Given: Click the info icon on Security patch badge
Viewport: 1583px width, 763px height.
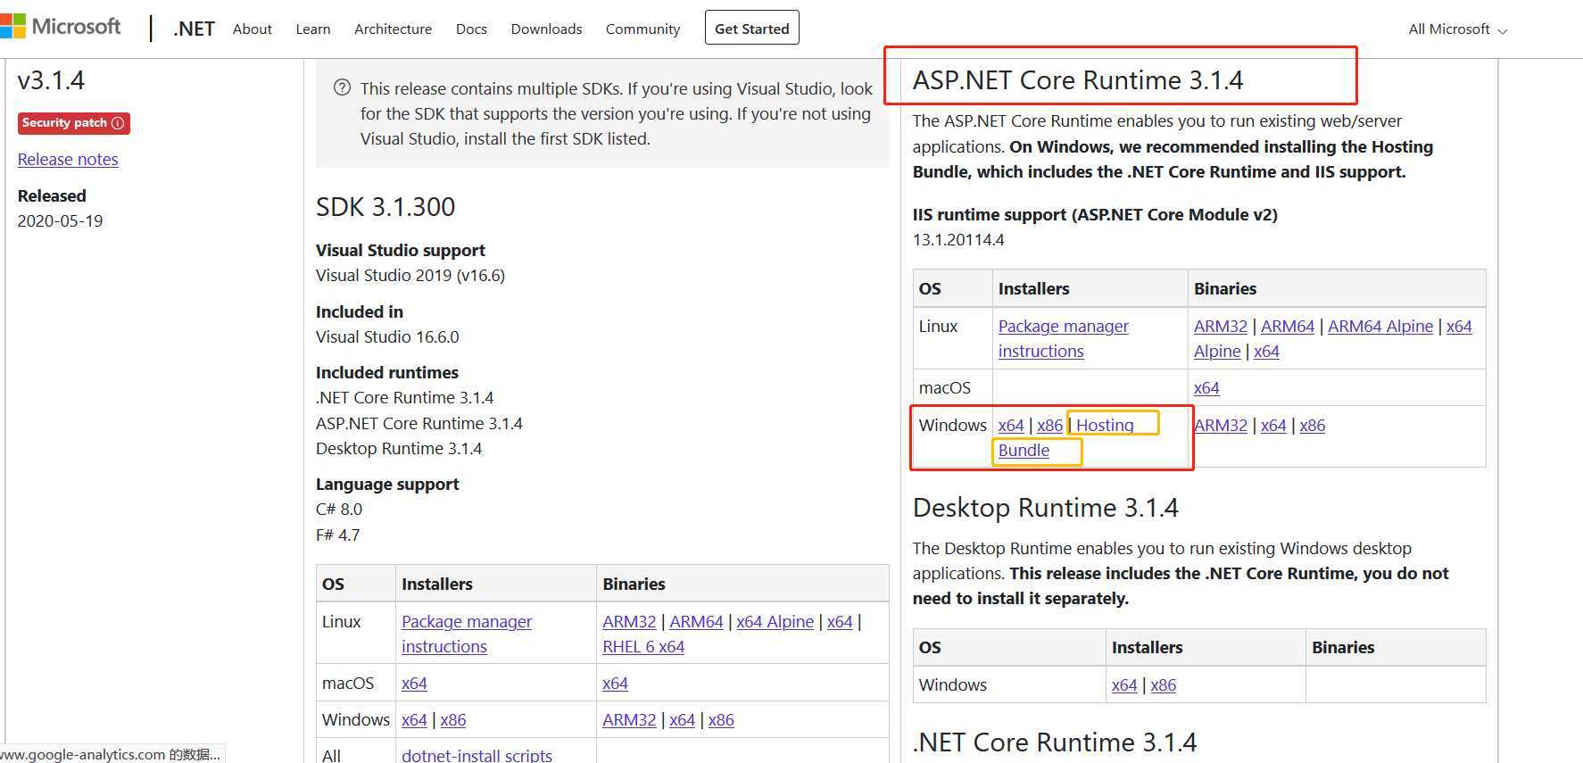Looking at the screenshot, I should pos(118,123).
